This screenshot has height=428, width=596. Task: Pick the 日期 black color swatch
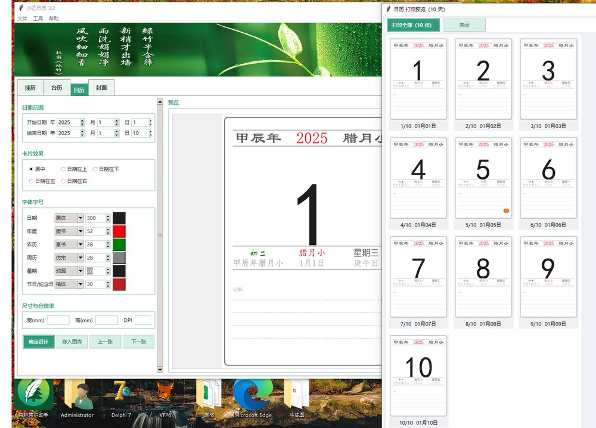pos(119,218)
